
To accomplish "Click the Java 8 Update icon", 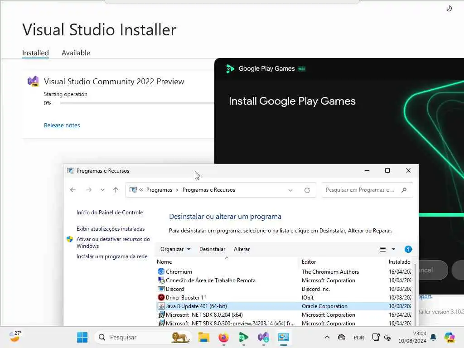I will point(161,306).
